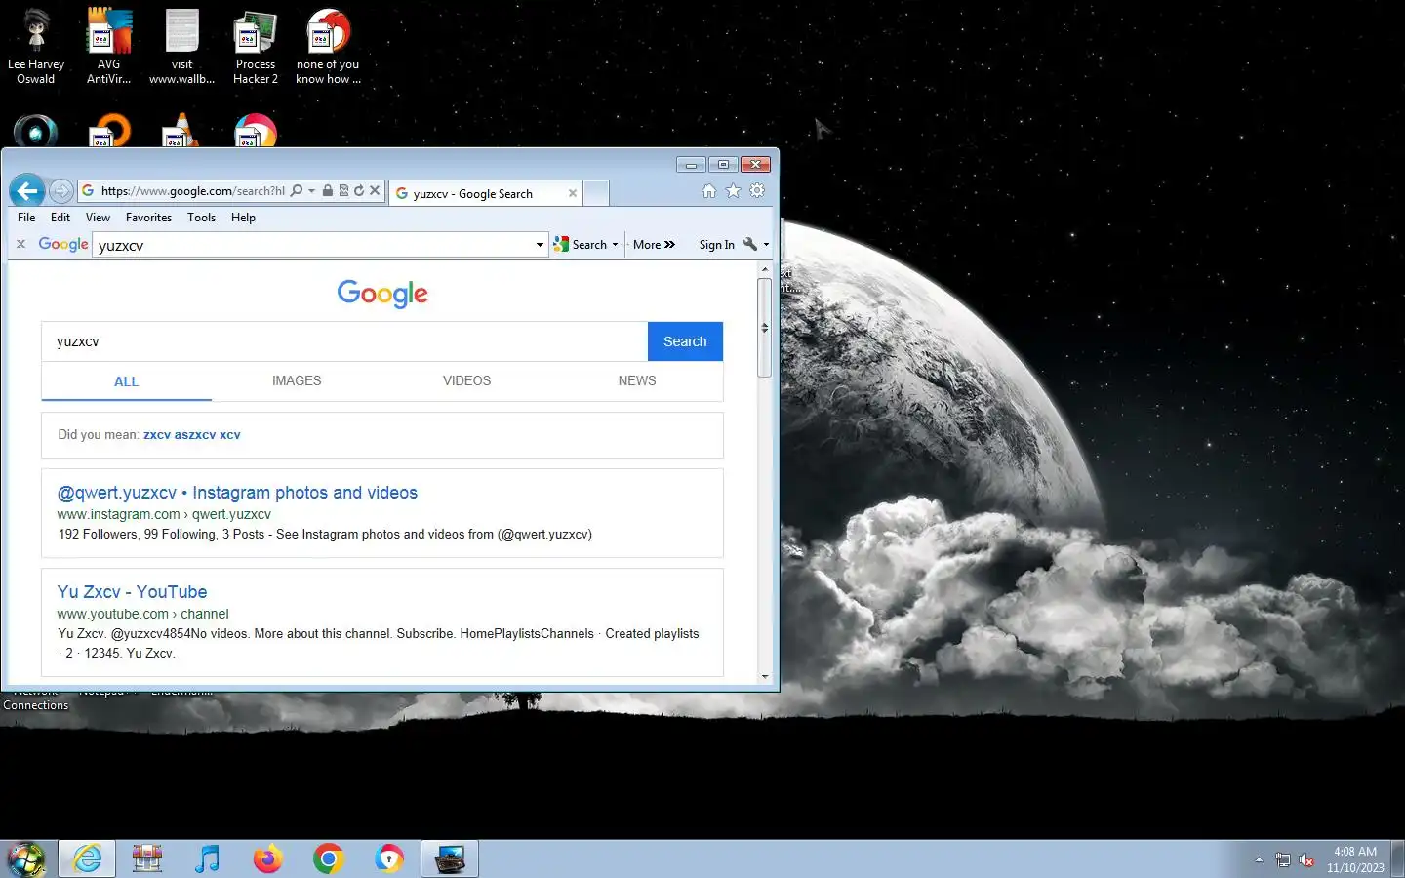Expand More toolbar buttons
The width and height of the screenshot is (1405, 878).
654,245
